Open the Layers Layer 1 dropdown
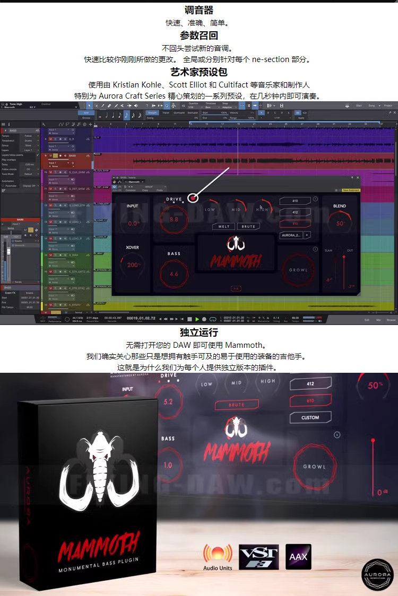 point(30,150)
